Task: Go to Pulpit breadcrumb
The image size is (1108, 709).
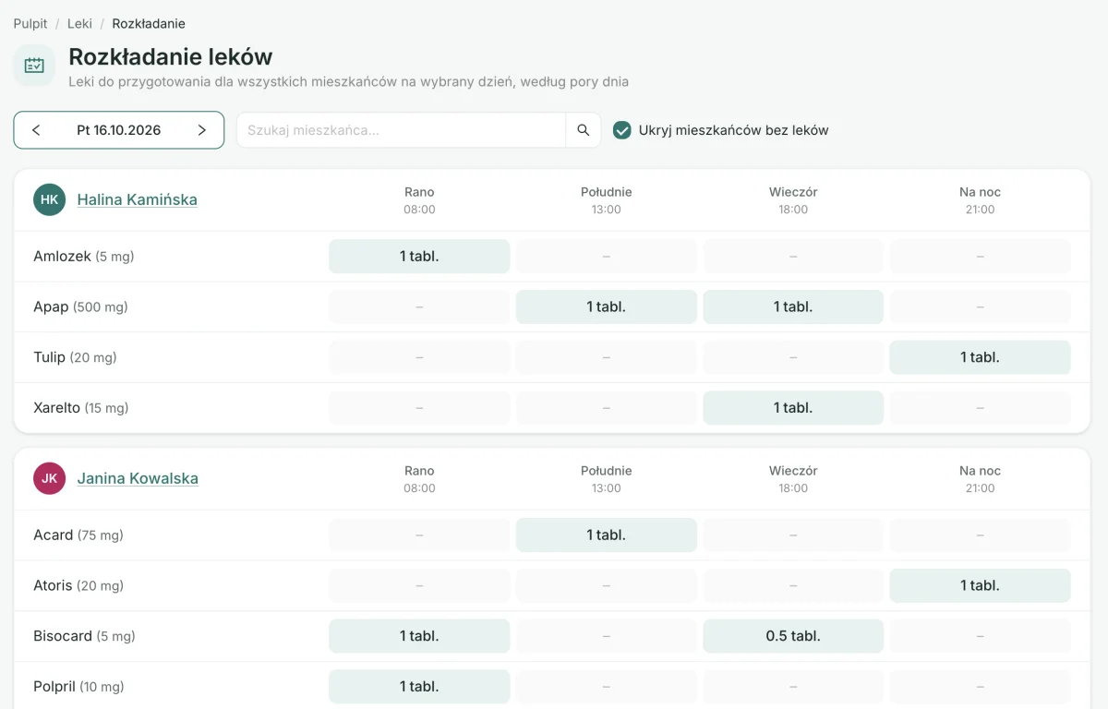Action: tap(30, 23)
